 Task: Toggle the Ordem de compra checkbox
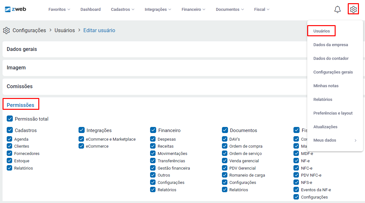tap(225, 146)
